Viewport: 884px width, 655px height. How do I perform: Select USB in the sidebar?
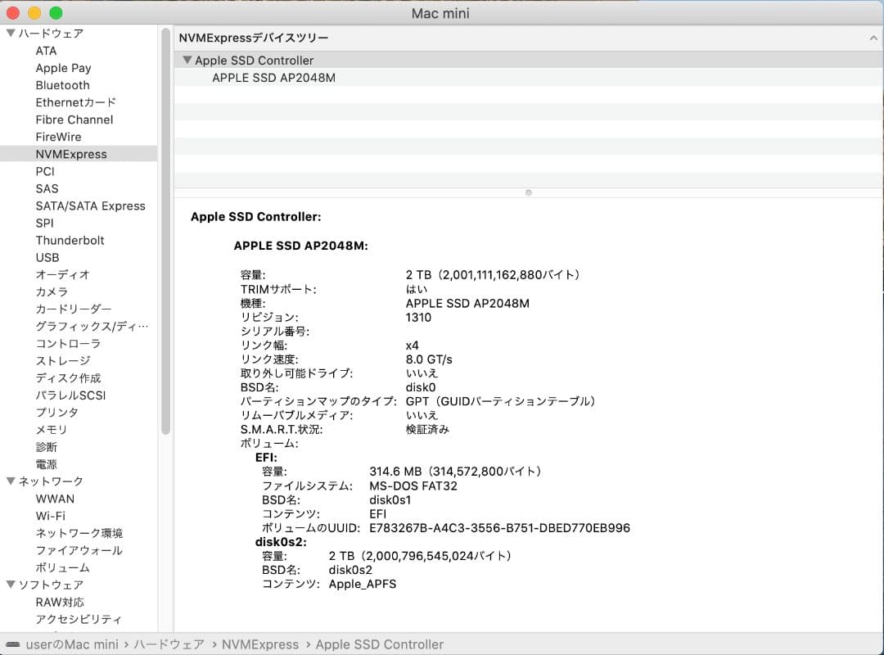tap(47, 257)
